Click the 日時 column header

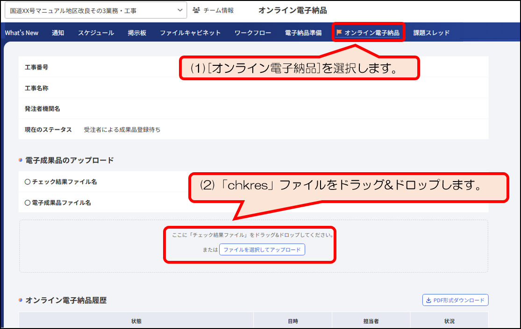(x=293, y=321)
